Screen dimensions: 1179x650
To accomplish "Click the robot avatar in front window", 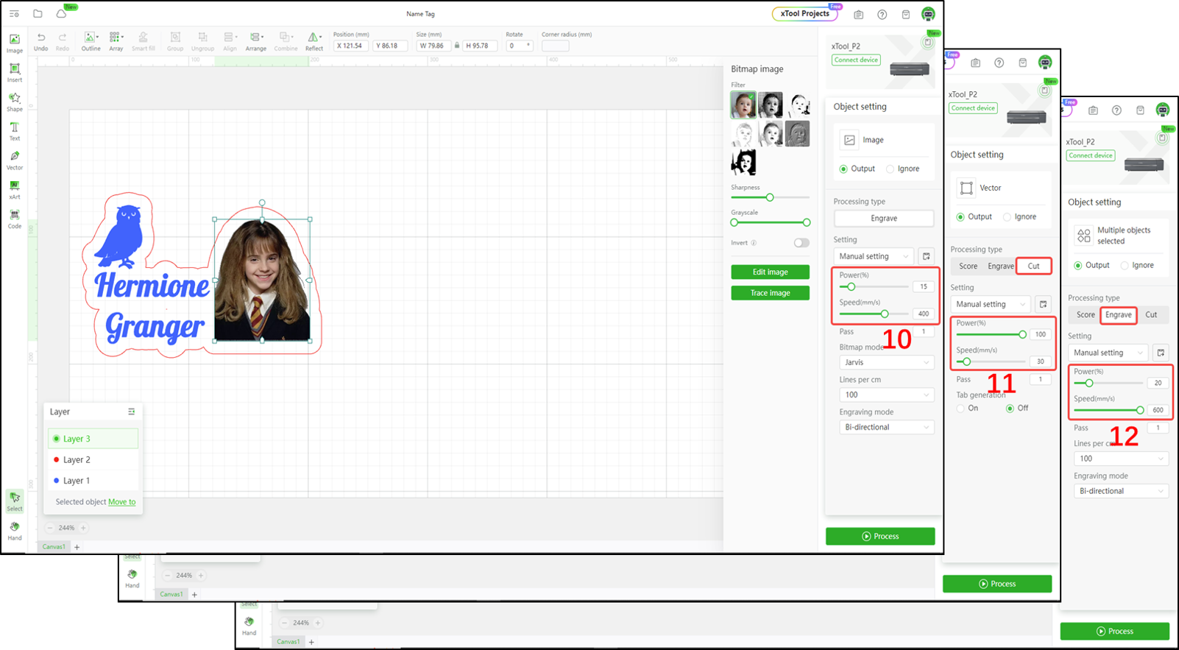I will pos(928,14).
